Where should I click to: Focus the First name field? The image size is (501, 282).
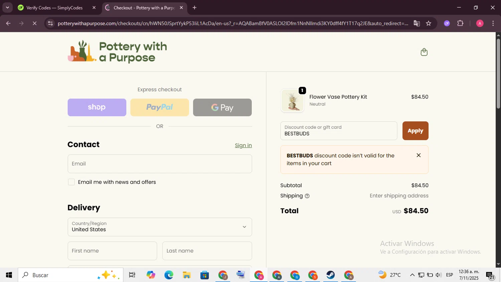click(112, 251)
